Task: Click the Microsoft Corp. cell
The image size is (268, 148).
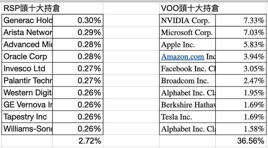Action: (x=188, y=33)
